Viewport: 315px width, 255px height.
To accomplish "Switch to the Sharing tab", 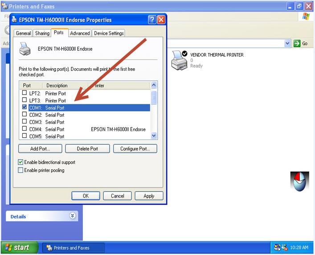I will tap(42, 33).
